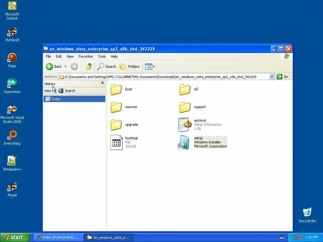Click the Go button next to address

click(x=282, y=77)
